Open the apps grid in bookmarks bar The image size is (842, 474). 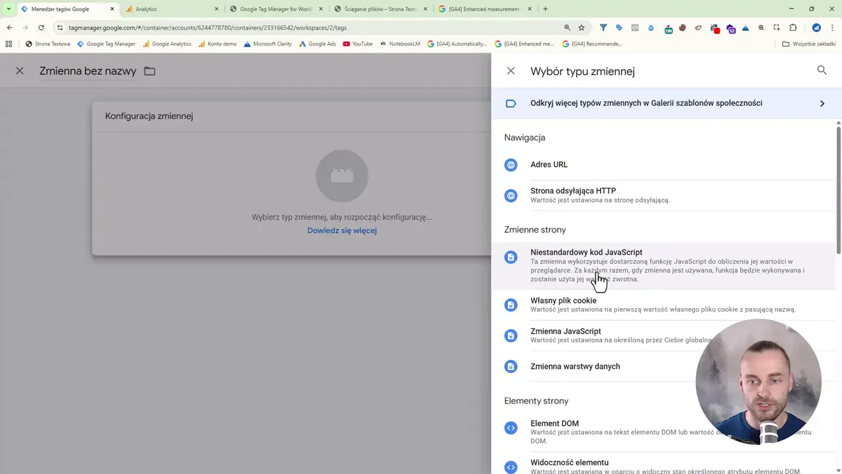click(9, 43)
